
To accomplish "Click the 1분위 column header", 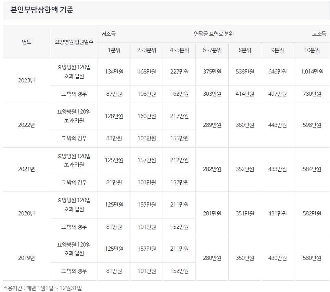I will pyautogui.click(x=114, y=50).
